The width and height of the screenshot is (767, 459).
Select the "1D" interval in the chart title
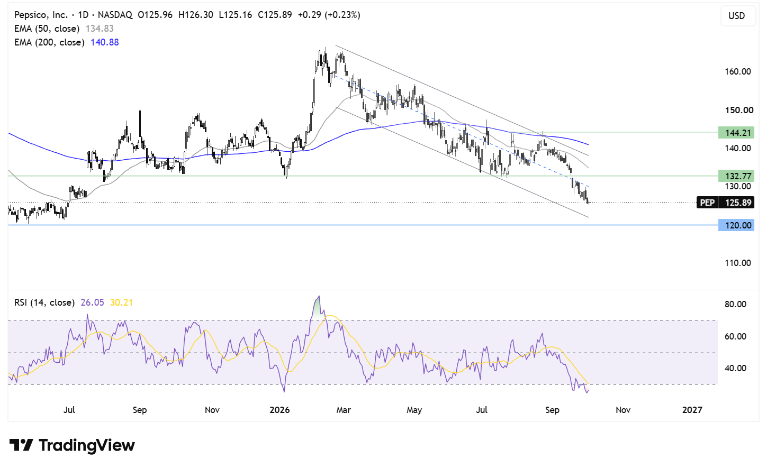click(x=83, y=15)
